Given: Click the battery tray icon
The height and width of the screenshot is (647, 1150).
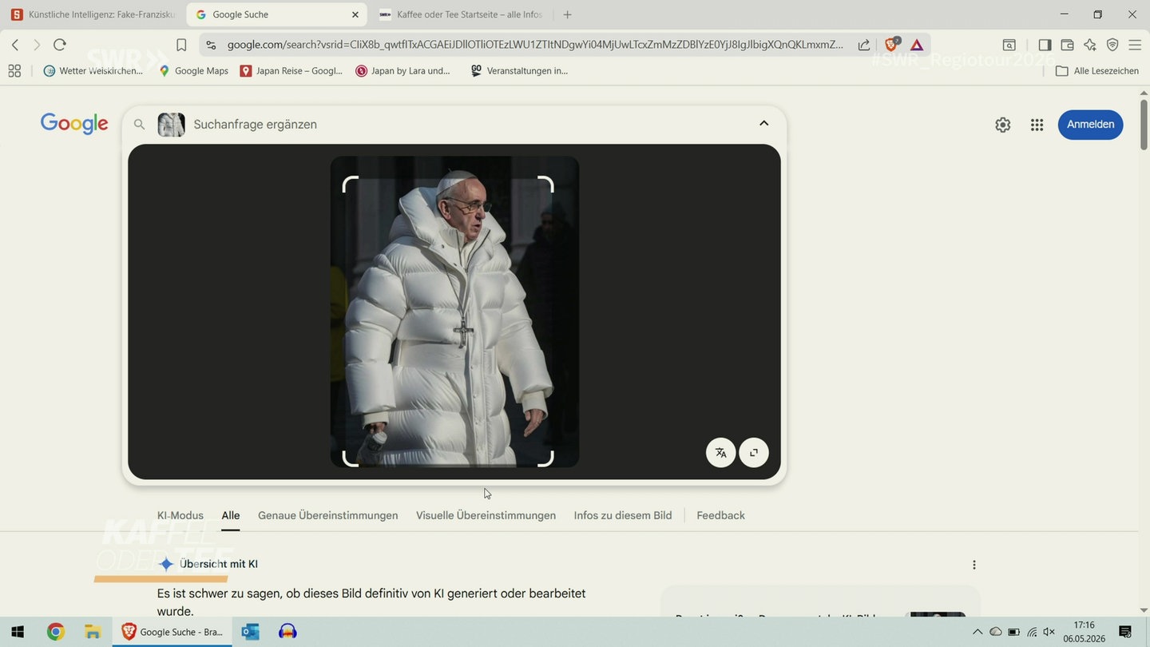Looking at the screenshot, I should click(x=1013, y=632).
